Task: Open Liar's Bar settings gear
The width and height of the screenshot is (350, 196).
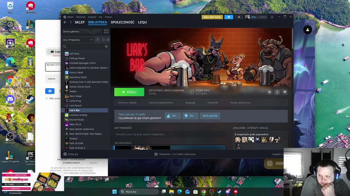Action: coord(270,92)
